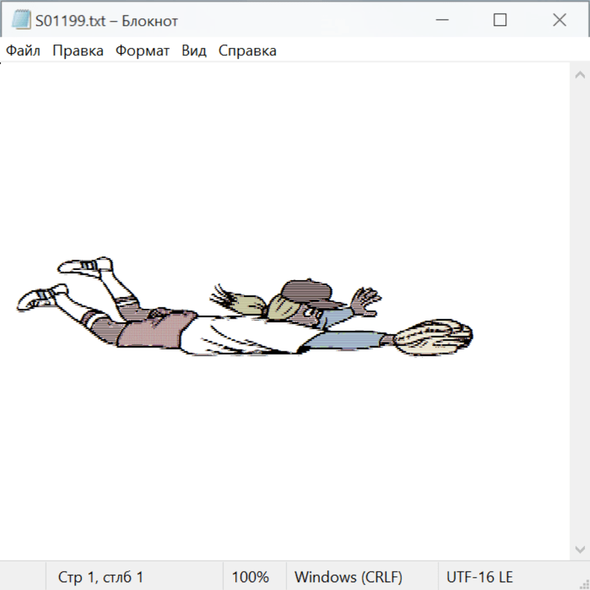Click the 100% zoom indicator
Image resolution: width=590 pixels, height=590 pixels.
click(250, 578)
